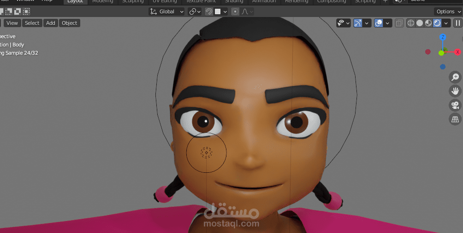
Task: Select rendered viewport shading
Action: coord(437,23)
